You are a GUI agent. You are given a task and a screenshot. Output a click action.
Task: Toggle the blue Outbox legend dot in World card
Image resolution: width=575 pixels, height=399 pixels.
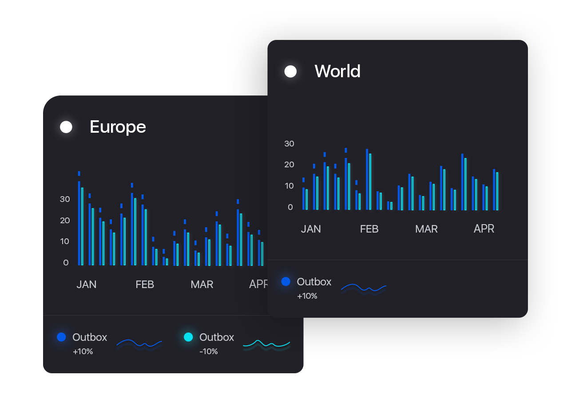tap(286, 281)
